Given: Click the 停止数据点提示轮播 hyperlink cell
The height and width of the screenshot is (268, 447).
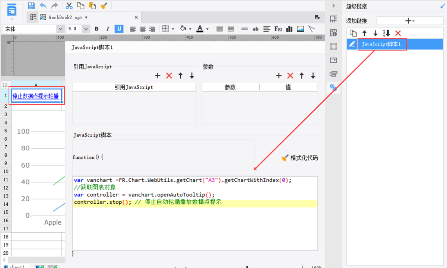Looking at the screenshot, I should pyautogui.click(x=36, y=96).
